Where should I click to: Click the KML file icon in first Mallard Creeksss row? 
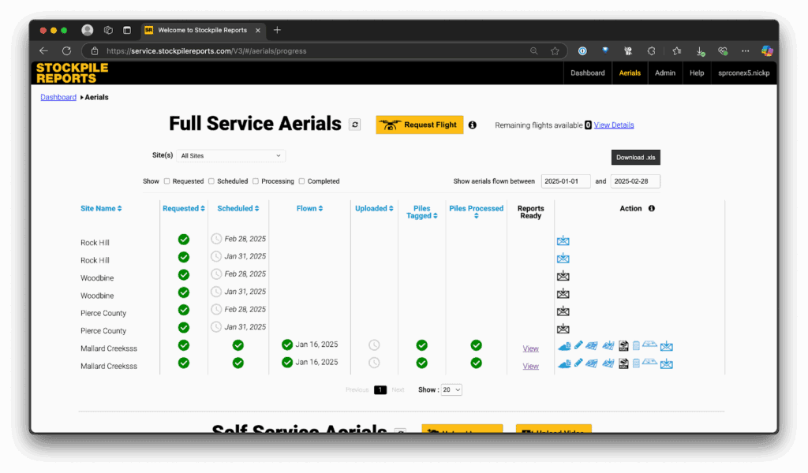623,345
